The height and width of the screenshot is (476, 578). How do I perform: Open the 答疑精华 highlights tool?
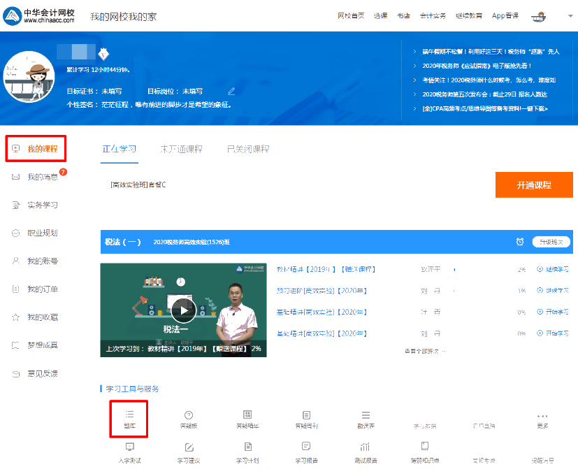click(x=246, y=418)
